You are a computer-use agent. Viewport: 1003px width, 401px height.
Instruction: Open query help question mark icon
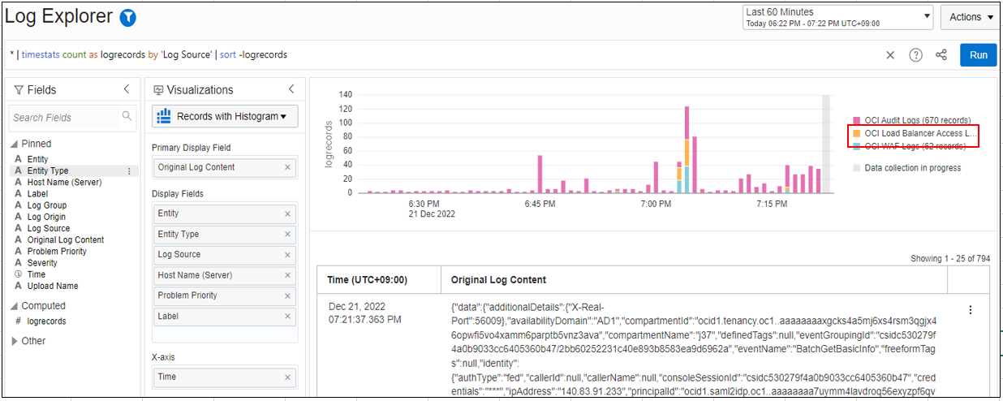pos(916,55)
